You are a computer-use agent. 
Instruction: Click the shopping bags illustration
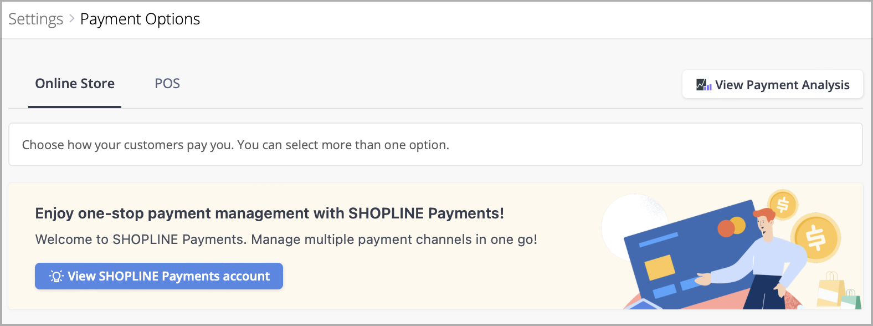tap(839, 291)
